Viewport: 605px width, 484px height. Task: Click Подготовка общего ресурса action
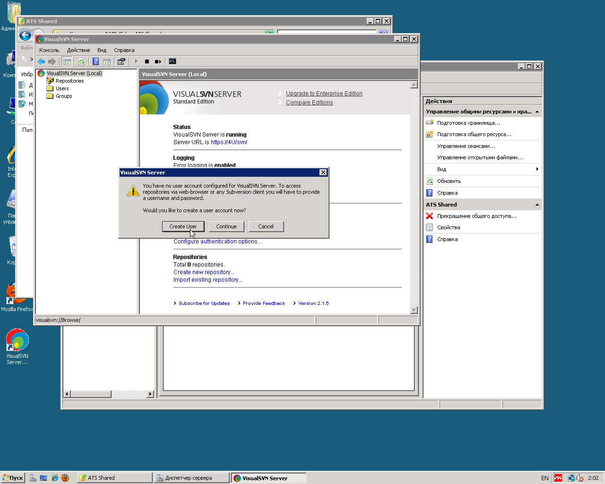[474, 134]
